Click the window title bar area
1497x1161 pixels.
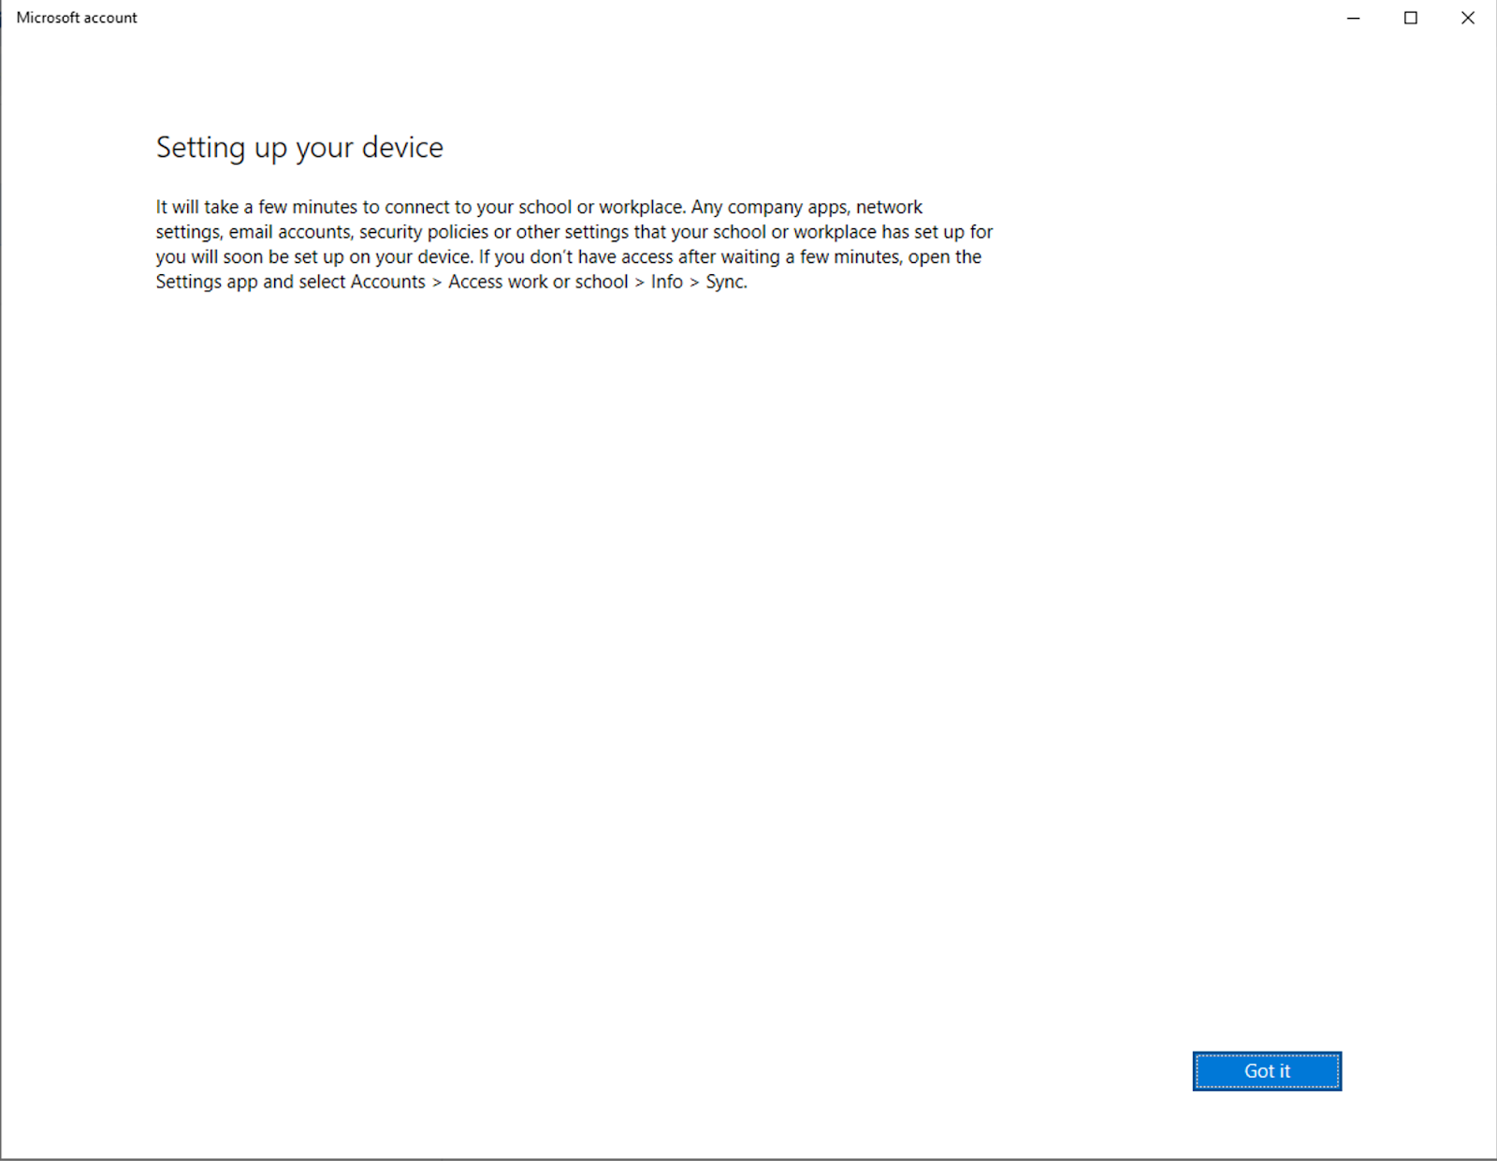(655, 17)
